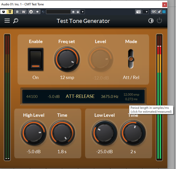Toggle the quick controls lock icon

pos(159,12)
